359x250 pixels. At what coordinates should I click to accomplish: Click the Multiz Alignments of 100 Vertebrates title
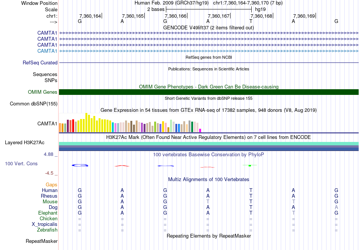[209, 179]
